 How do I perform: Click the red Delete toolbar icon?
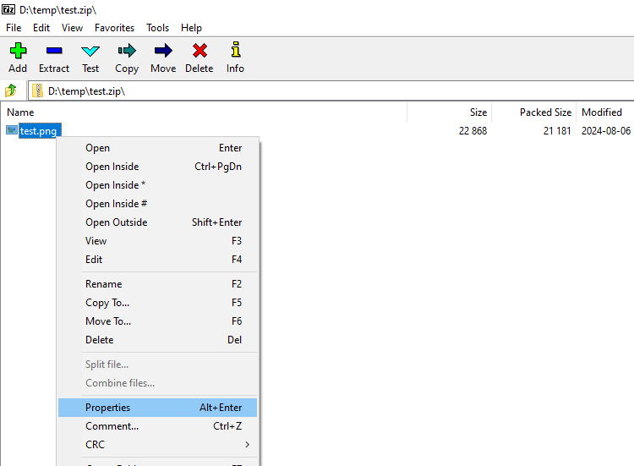[x=199, y=51]
